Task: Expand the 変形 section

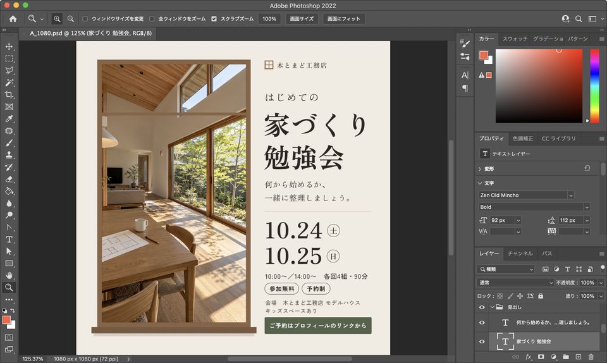Action: [x=480, y=169]
